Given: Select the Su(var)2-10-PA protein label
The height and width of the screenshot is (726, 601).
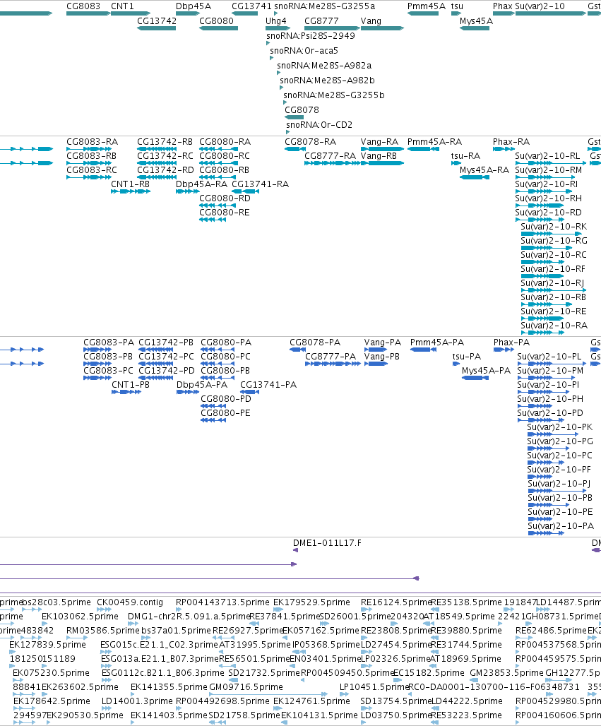Looking at the screenshot, I should tap(561, 526).
